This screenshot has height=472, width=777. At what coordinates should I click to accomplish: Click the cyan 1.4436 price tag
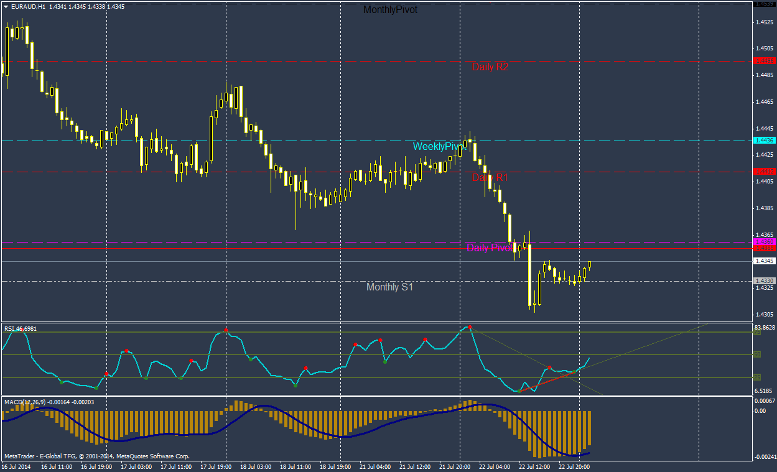764,141
